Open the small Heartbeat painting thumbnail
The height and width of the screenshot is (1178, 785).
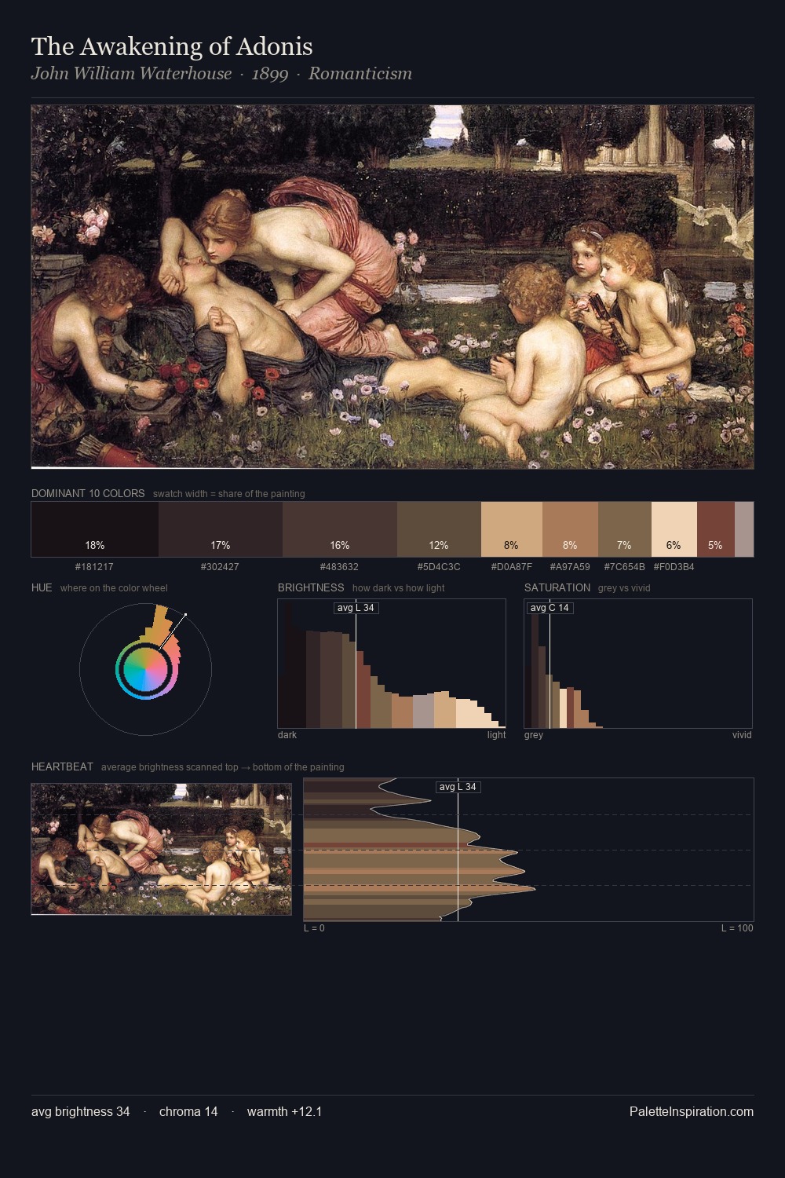click(161, 849)
